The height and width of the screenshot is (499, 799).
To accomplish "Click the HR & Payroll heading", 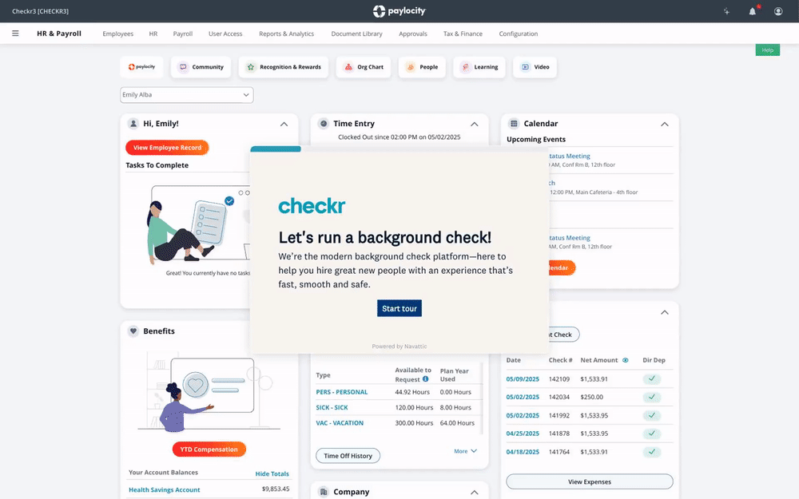I will (59, 34).
